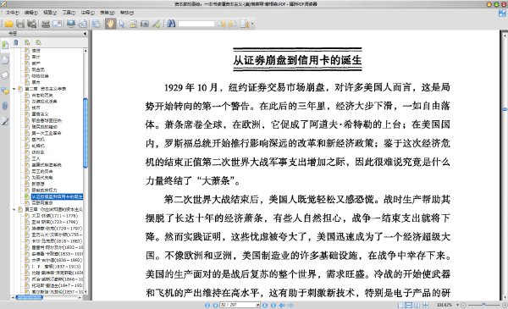
Task: Click the bookmark panel horizontal scrollbar thumb
Action: tap(29, 297)
